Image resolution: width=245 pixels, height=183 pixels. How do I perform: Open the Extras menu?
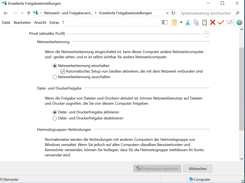[x=54, y=23]
